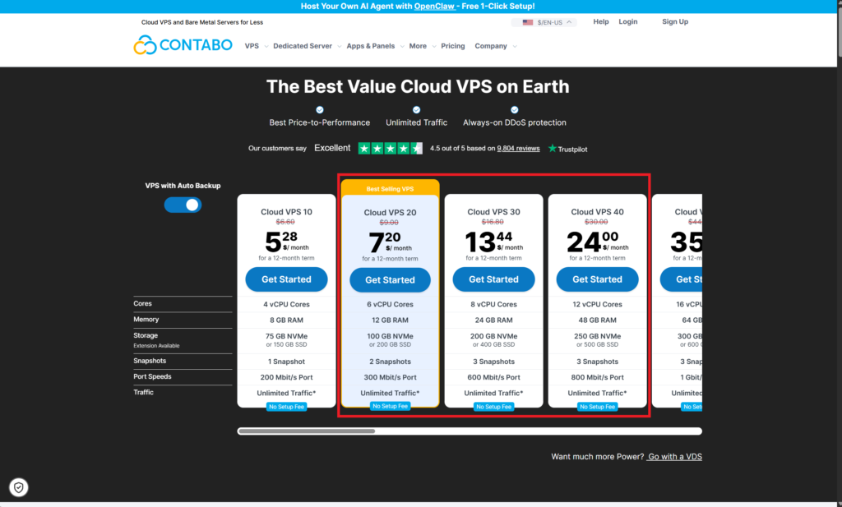This screenshot has height=507, width=842.
Task: Open the Company menu item
Action: click(491, 46)
